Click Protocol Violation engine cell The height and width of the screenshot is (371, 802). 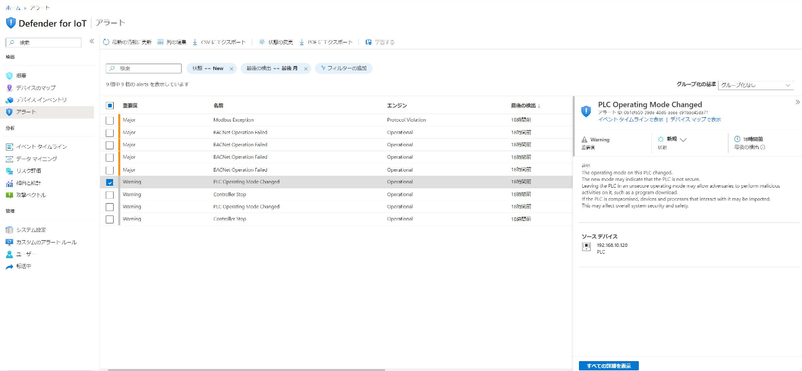click(x=407, y=120)
